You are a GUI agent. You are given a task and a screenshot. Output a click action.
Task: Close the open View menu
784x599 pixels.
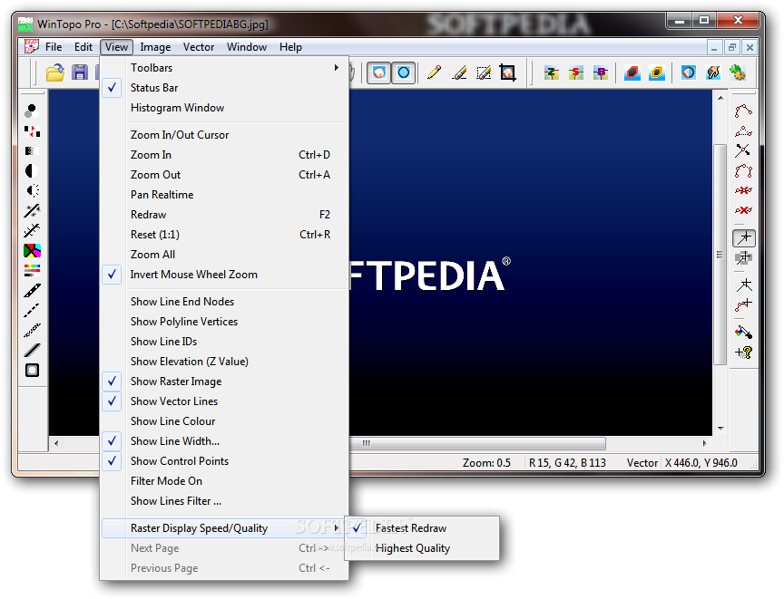[116, 47]
